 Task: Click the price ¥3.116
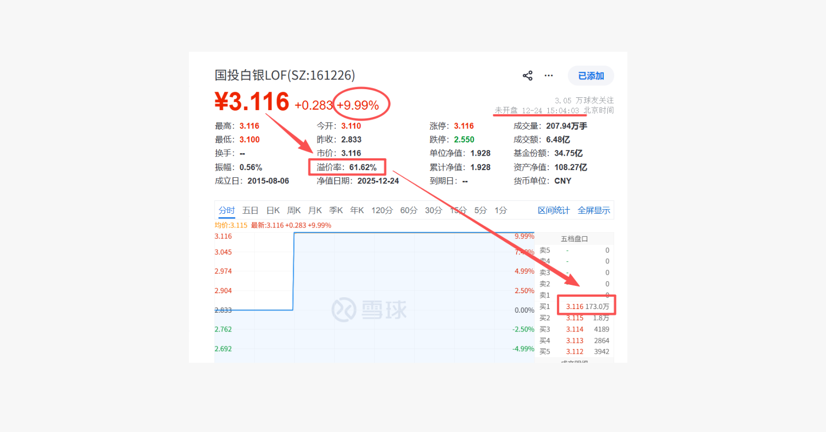tap(252, 101)
